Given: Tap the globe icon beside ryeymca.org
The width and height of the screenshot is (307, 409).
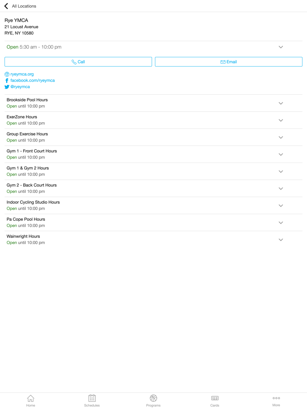Looking at the screenshot, I should tap(7, 74).
